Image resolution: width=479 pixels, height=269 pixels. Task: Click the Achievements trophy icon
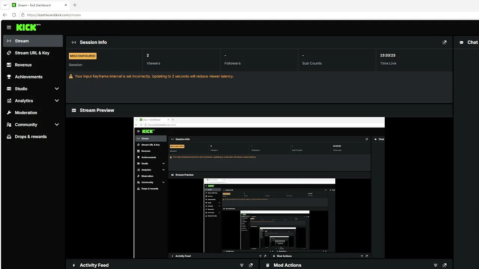click(x=9, y=77)
